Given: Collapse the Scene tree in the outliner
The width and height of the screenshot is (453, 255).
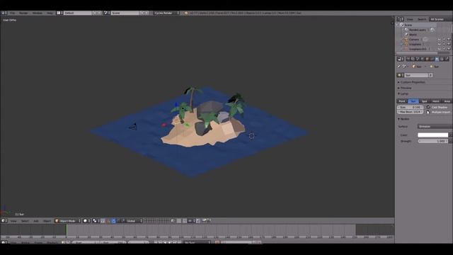Looking at the screenshot, I should pyautogui.click(x=398, y=25).
